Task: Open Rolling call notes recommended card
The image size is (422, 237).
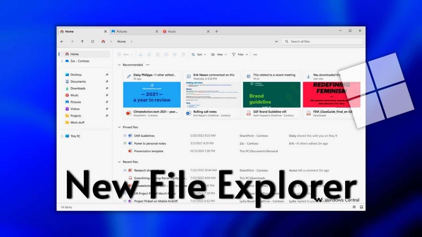Action: pyautogui.click(x=212, y=94)
